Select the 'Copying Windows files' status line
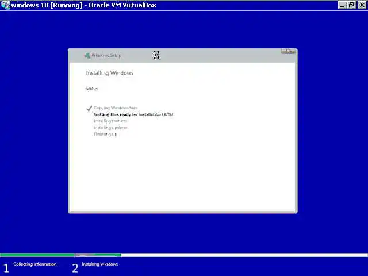368x276 pixels. [116, 108]
